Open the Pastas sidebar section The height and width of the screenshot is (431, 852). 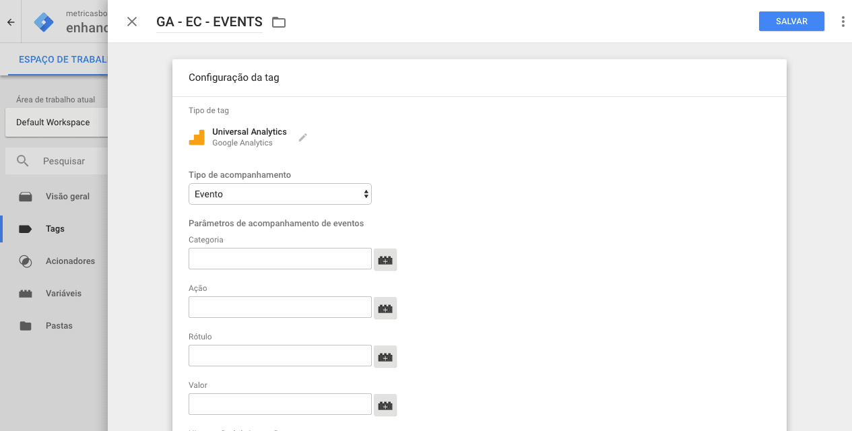click(x=57, y=325)
